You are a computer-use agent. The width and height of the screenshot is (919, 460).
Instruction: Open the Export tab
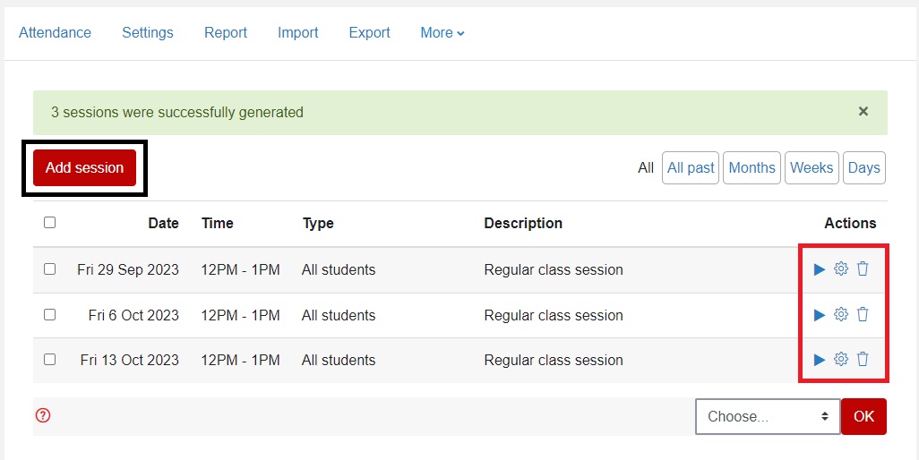369,33
